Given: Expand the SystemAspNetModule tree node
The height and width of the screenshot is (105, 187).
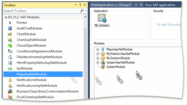Looking at the screenshot, I should (x=98, y=62).
